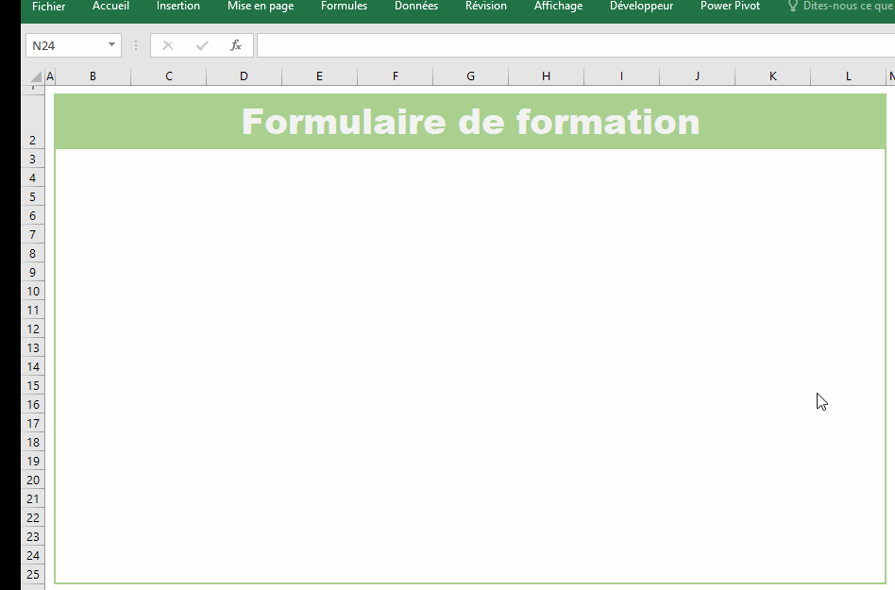Select the Mise en page tab
Image resolution: width=895 pixels, height=590 pixels.
coord(261,7)
